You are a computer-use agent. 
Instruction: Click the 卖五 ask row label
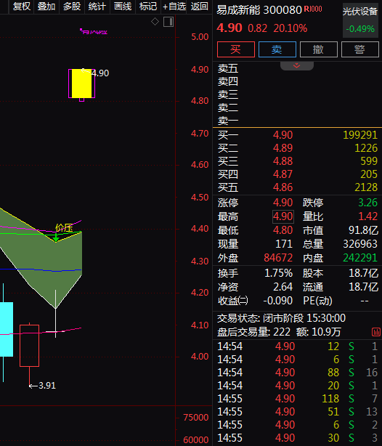click(x=228, y=68)
